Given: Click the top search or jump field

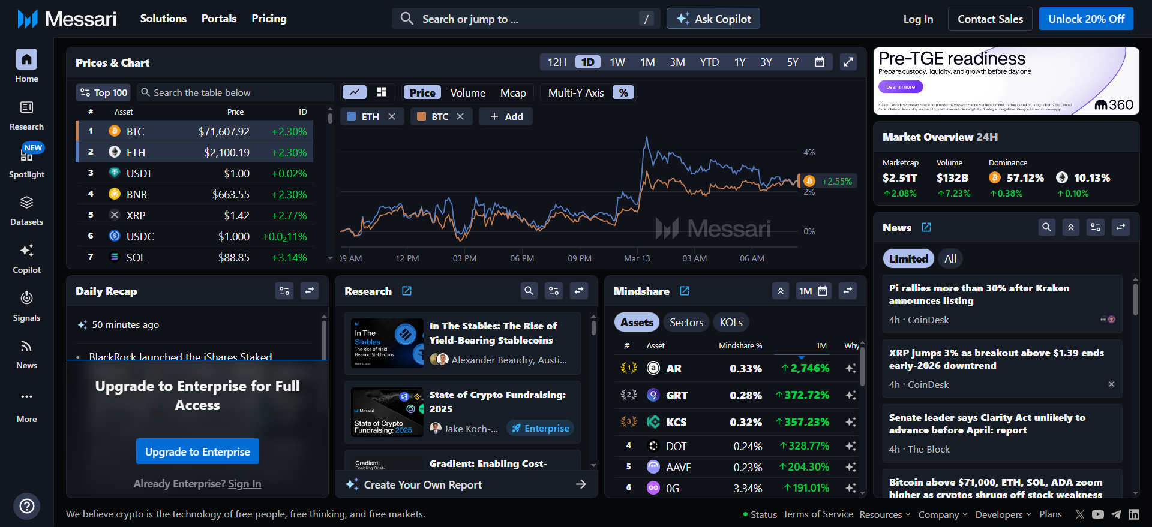Looking at the screenshot, I should (526, 19).
